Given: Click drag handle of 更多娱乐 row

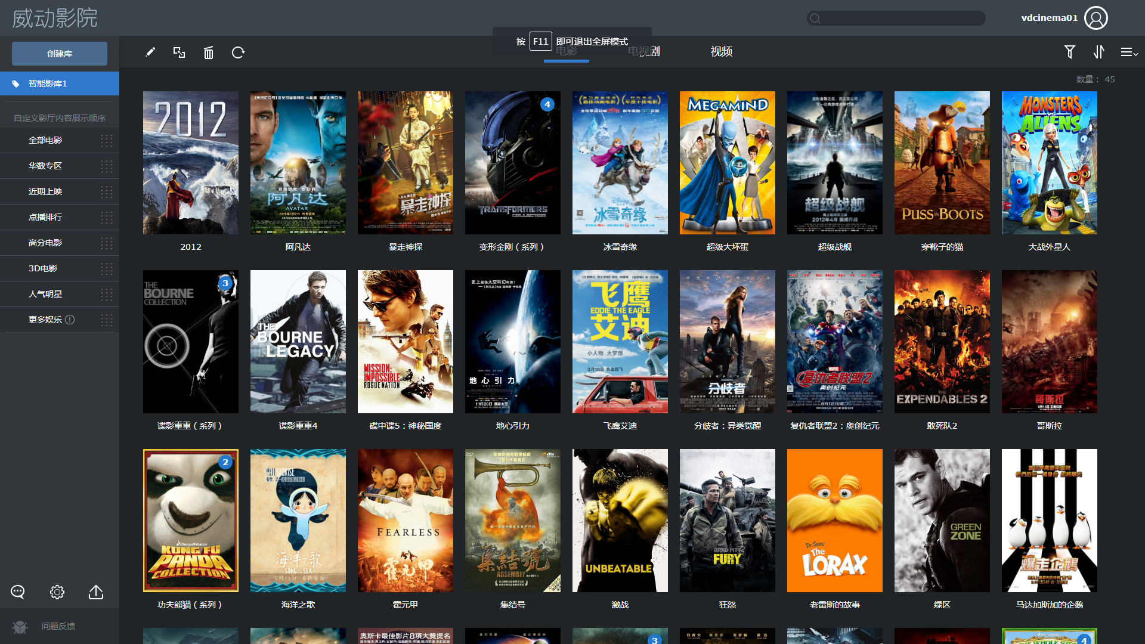Looking at the screenshot, I should click(106, 320).
